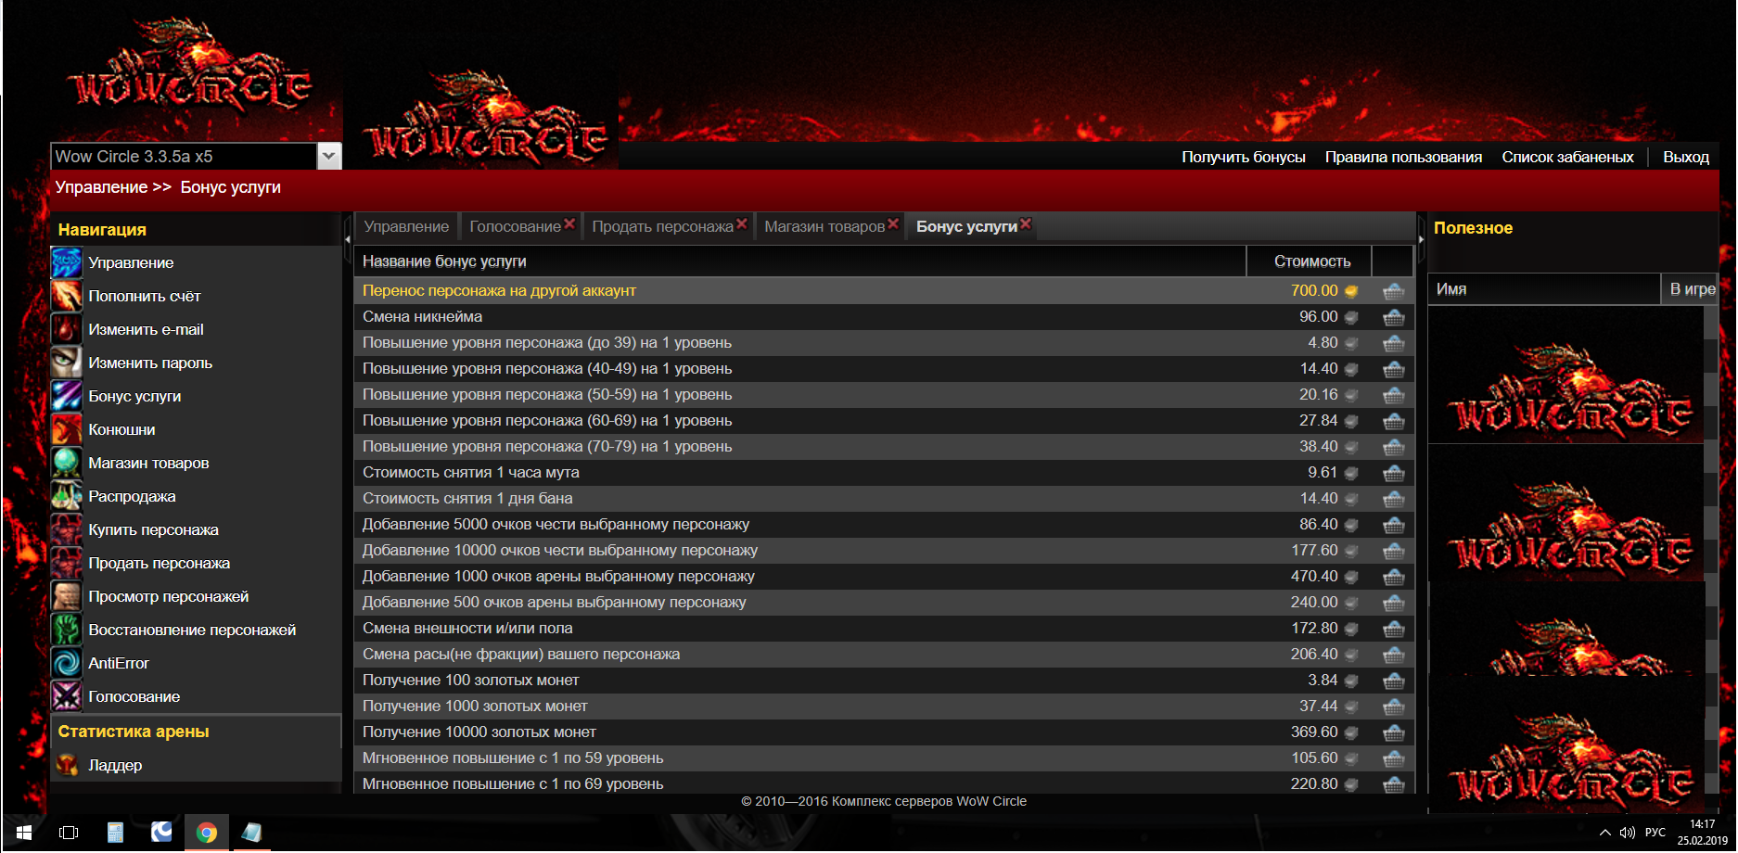
Task: Click the Пополнить счёт sidebar icon
Action: coord(67,297)
